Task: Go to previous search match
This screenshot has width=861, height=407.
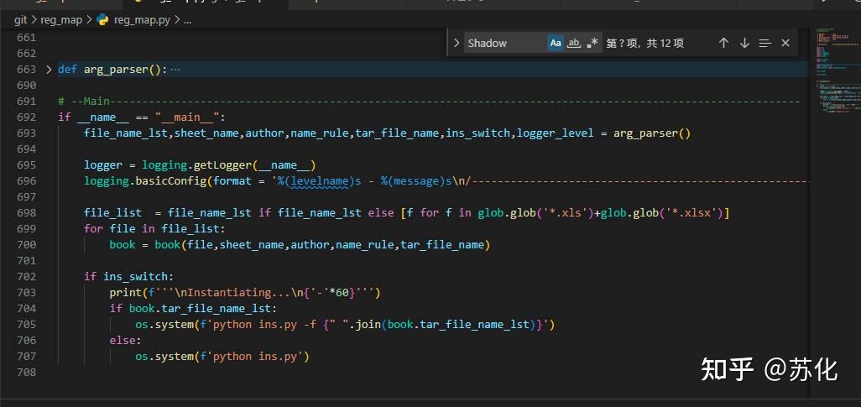Action: coord(723,43)
